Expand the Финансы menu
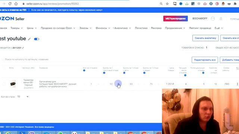 point(103,28)
